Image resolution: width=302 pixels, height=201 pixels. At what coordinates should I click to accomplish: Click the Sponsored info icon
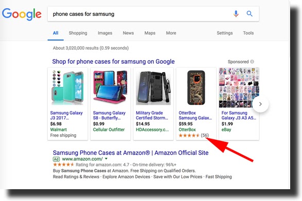(x=252, y=62)
